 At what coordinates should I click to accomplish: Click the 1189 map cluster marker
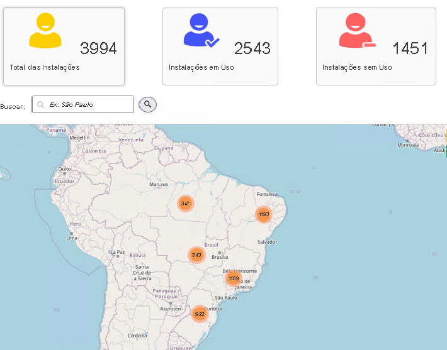pyautogui.click(x=234, y=278)
